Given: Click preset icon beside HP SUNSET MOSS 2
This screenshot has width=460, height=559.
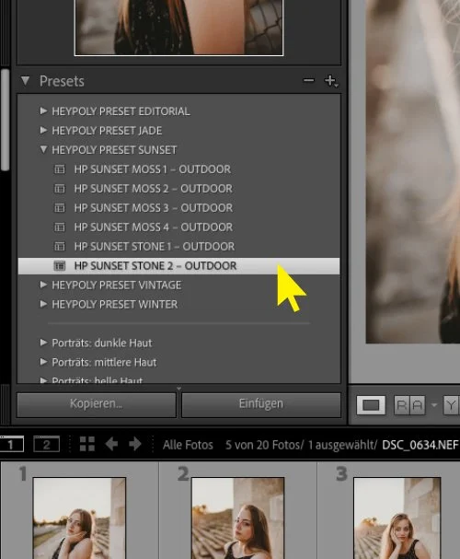Looking at the screenshot, I should 60,188.
